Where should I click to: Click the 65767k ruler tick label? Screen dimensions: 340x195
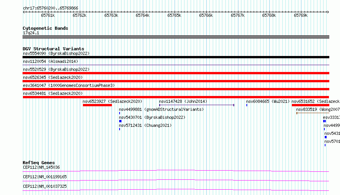tap(238, 15)
